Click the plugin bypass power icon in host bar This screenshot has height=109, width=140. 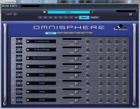pos(3,6)
